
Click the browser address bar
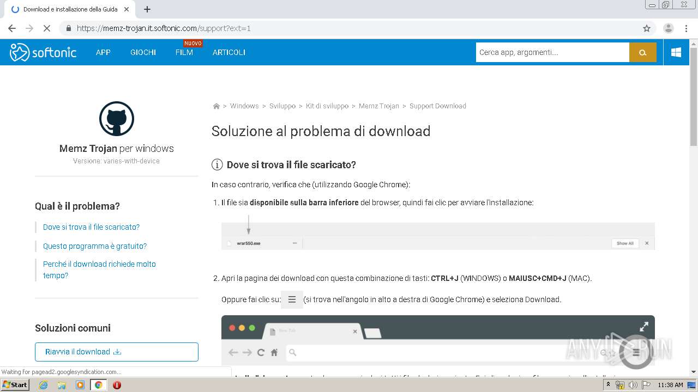[349, 28]
